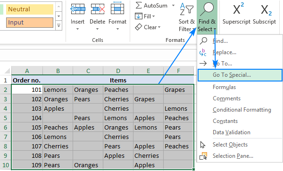Image resolution: width=283 pixels, height=171 pixels.
Task: Click the Select Objects cursor icon
Action: 203,145
